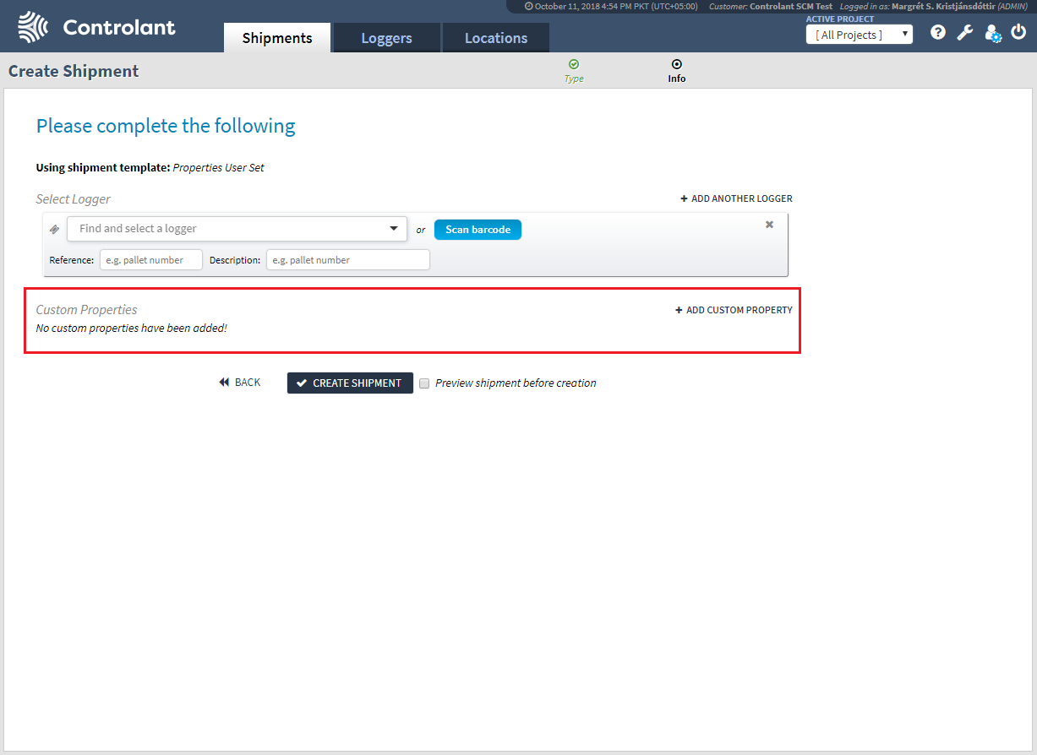Screen dimensions: 1037x755
Task: Switch to the Shipments tab
Action: tap(277, 38)
